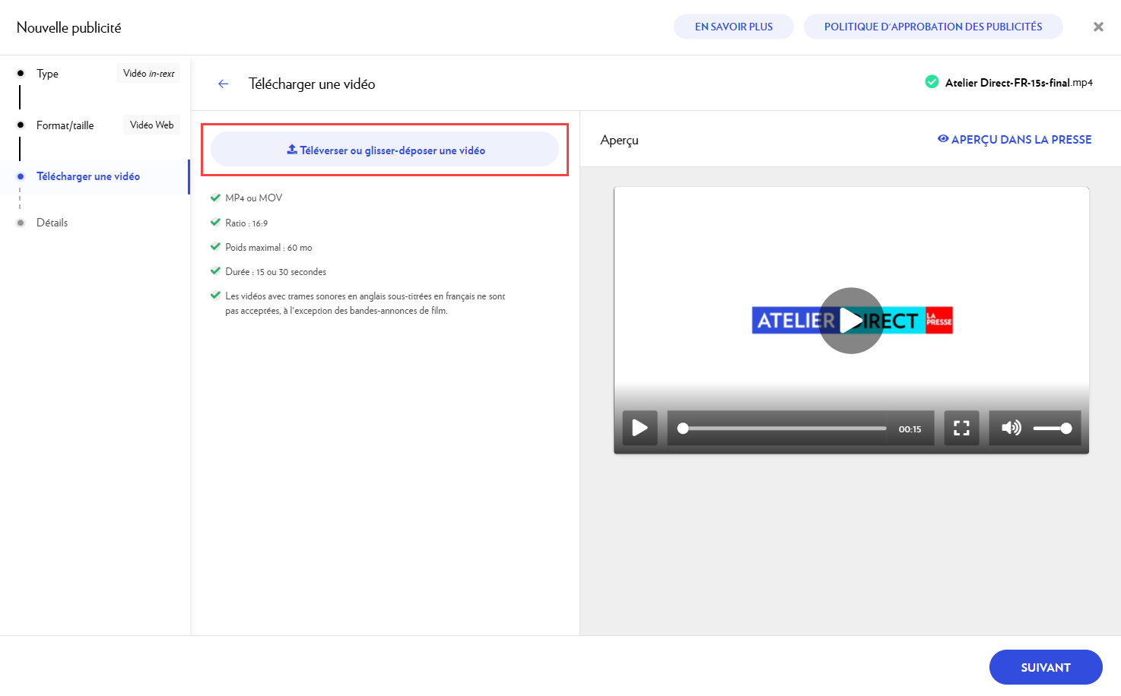Go to the Format/taille step

pos(65,125)
